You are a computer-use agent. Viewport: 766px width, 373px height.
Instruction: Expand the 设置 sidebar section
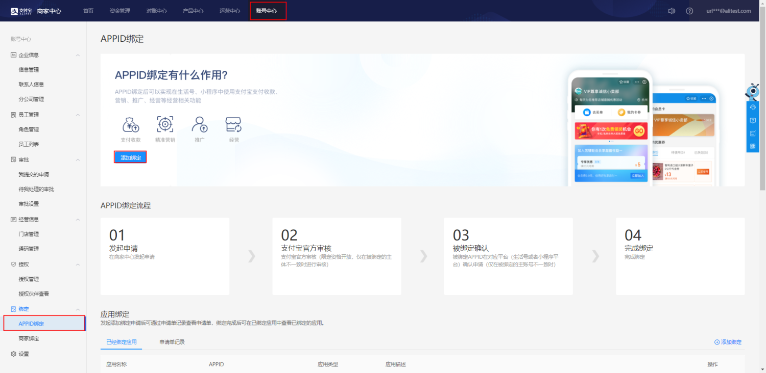coord(23,354)
